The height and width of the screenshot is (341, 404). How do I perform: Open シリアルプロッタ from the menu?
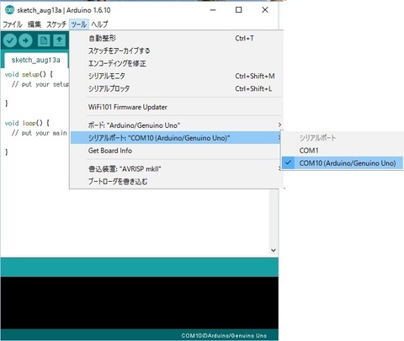(176, 88)
